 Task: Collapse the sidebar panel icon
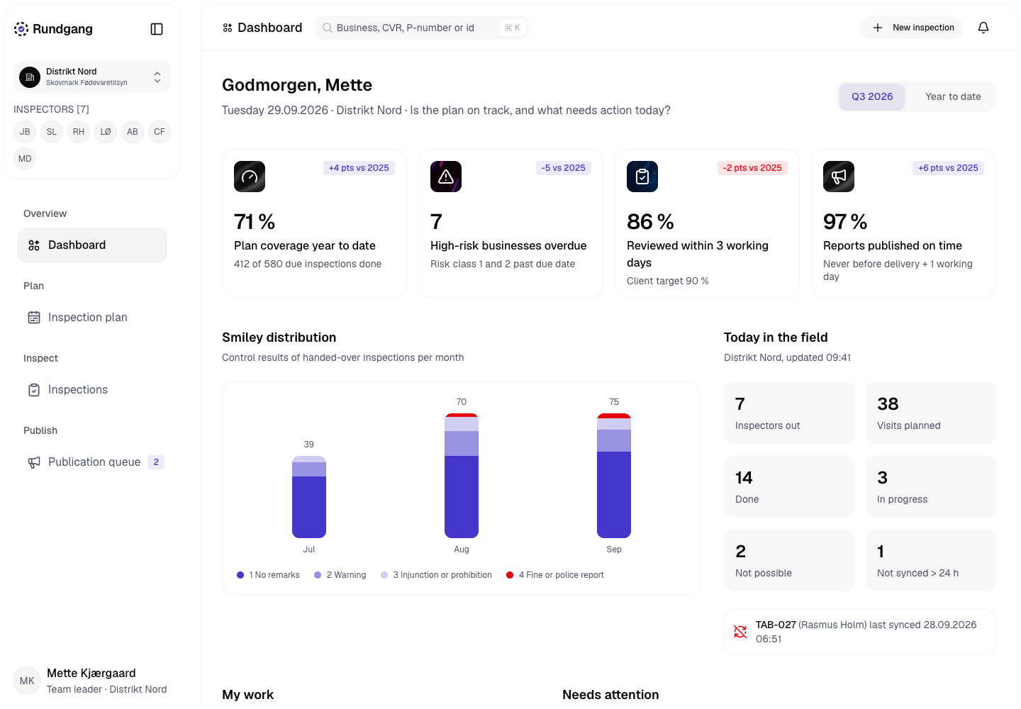click(x=157, y=29)
